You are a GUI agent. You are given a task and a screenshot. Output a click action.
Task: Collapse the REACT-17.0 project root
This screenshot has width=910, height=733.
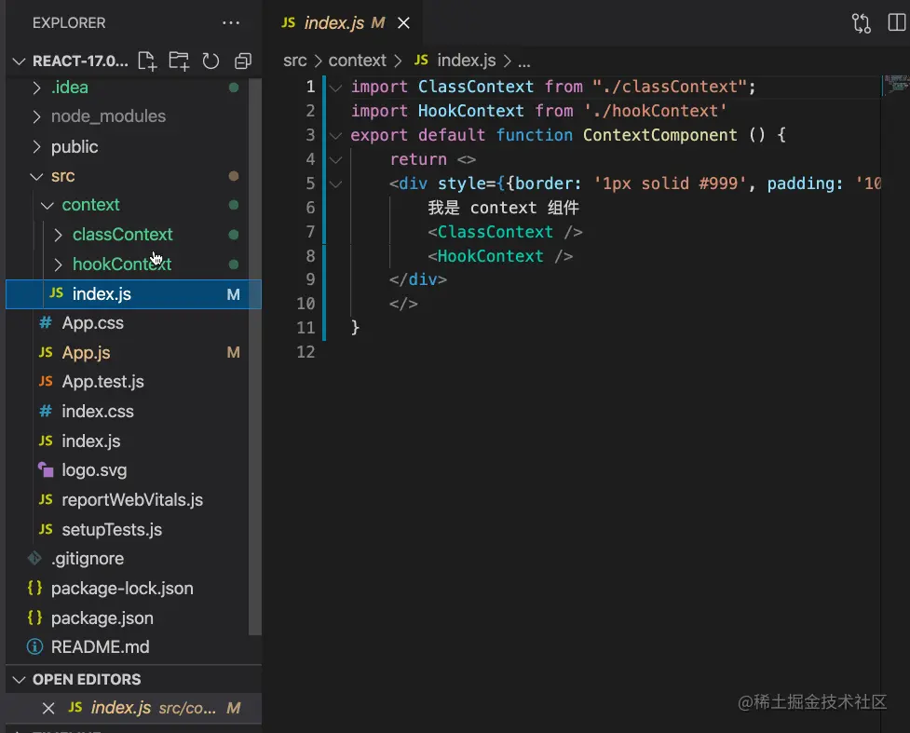point(20,61)
